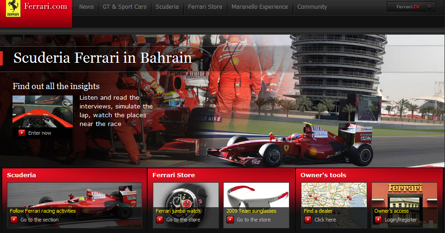Click the arrow icon beside Login/Register
445x233 pixels.
[378, 220]
